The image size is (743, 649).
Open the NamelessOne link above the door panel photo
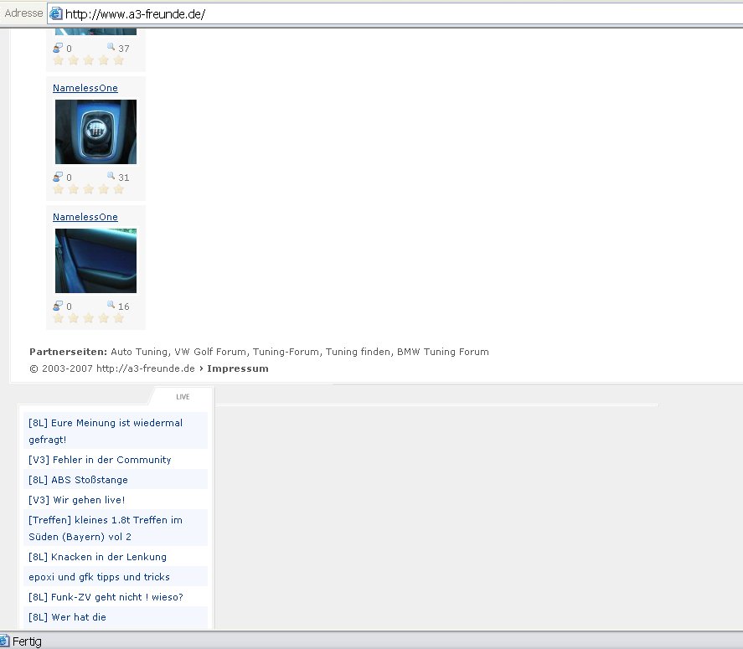(85, 217)
